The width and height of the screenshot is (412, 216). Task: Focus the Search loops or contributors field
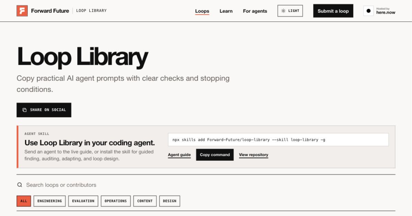point(206,185)
